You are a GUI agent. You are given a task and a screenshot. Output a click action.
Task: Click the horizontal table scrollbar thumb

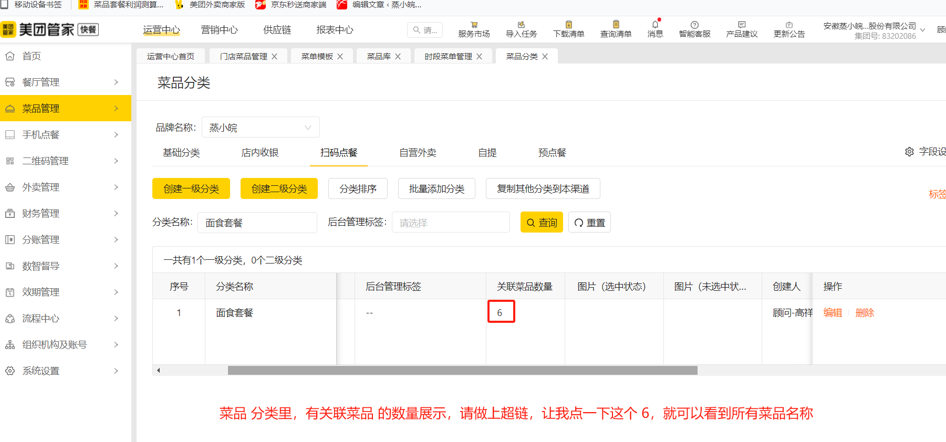462,371
